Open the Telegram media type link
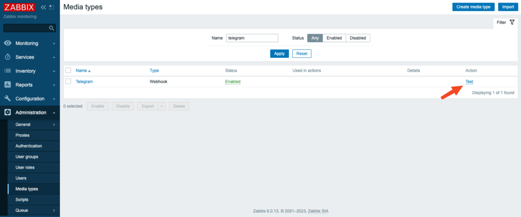Image resolution: width=521 pixels, height=217 pixels. 84,82
